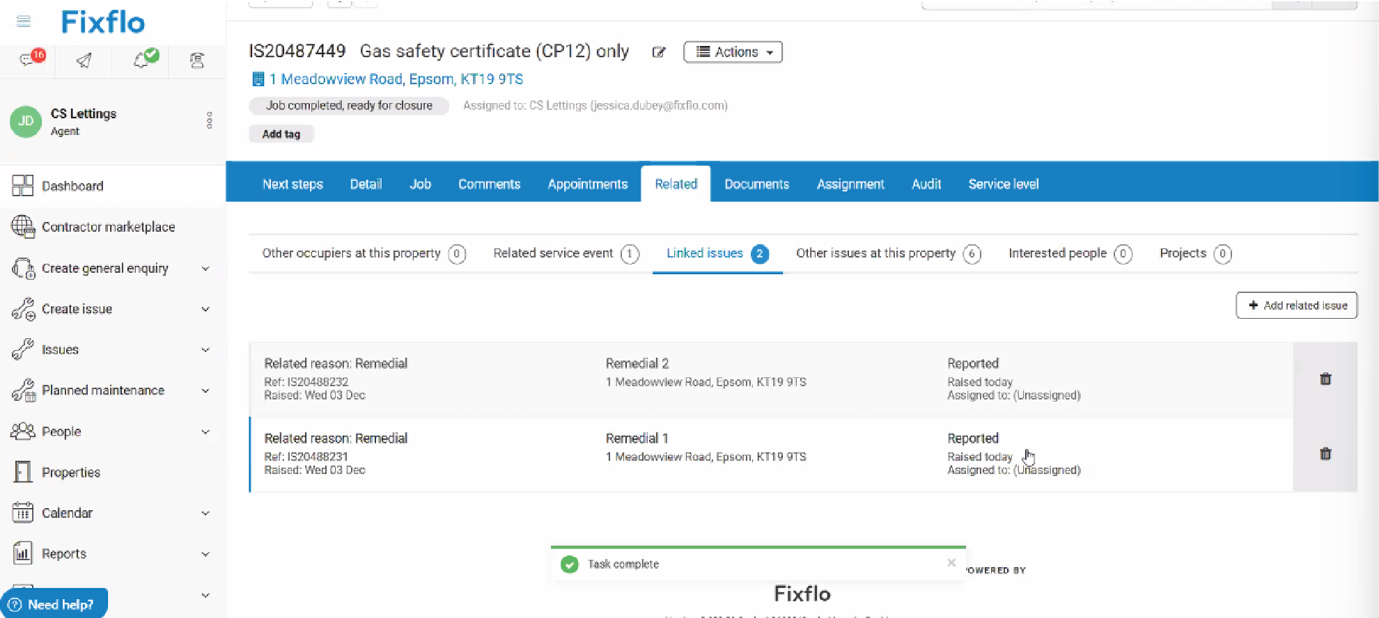Open the CS Lettings account options dots

click(x=209, y=120)
